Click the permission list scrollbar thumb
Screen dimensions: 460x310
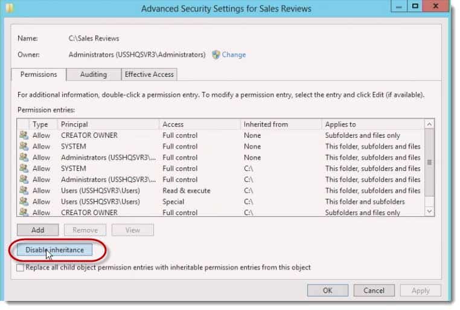(x=429, y=162)
